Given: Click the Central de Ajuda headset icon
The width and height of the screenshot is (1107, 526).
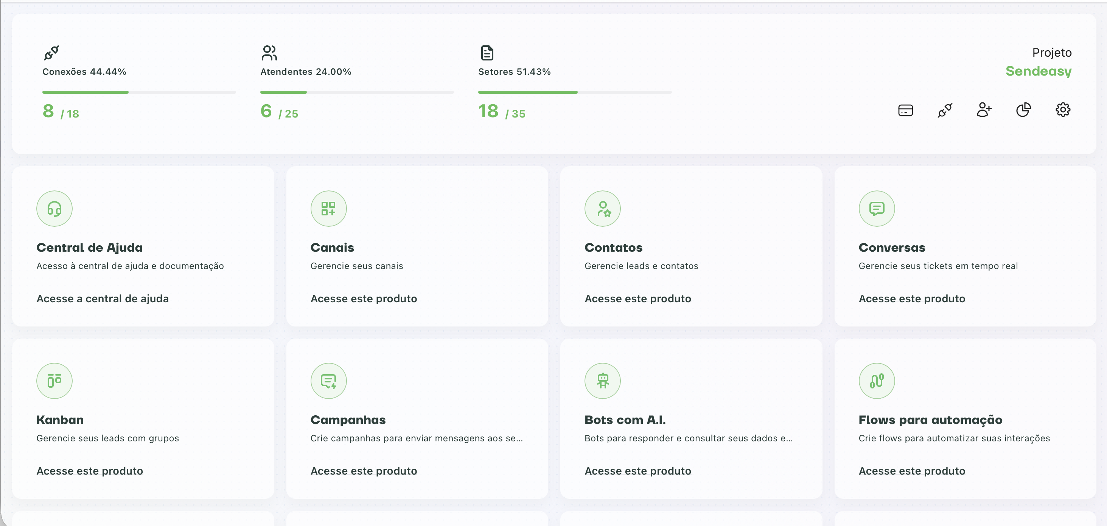Looking at the screenshot, I should click(54, 209).
